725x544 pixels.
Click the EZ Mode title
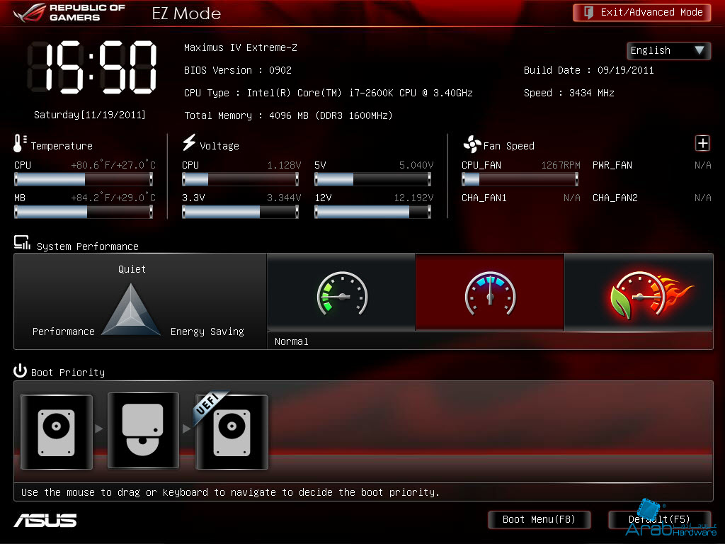[186, 13]
